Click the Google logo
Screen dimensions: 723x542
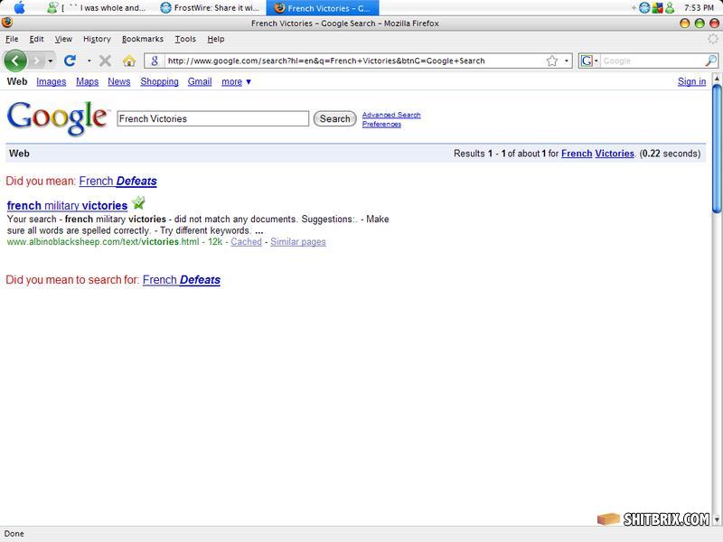[x=58, y=117]
